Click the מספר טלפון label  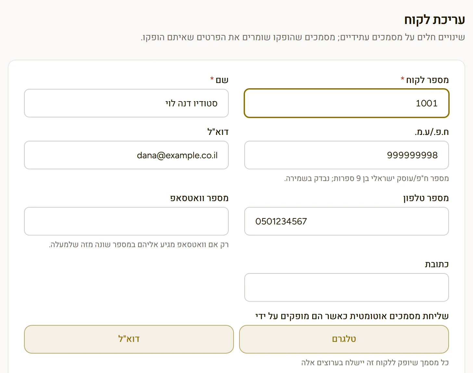pos(426,198)
